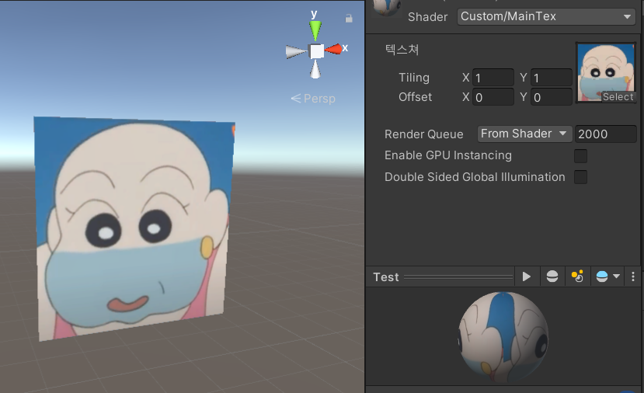Open the Render Queue From Shader dropdown
This screenshot has width=644, height=393.
click(x=524, y=134)
